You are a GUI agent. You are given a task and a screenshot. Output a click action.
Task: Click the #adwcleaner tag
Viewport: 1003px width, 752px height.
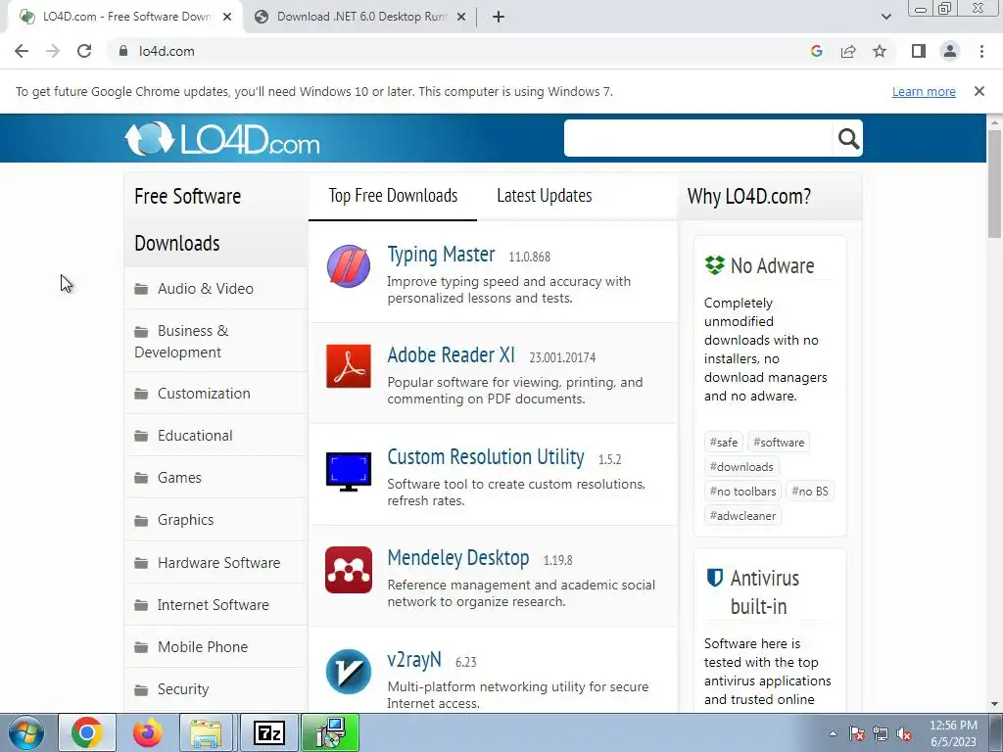pyautogui.click(x=742, y=515)
